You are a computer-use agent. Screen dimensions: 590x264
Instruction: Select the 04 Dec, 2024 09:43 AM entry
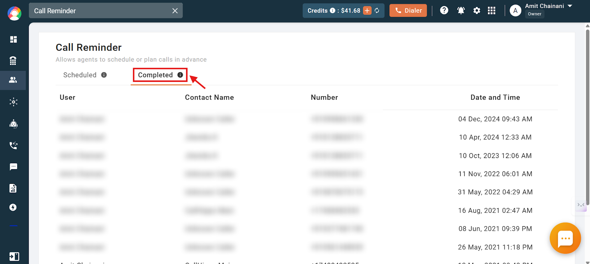[x=495, y=119]
